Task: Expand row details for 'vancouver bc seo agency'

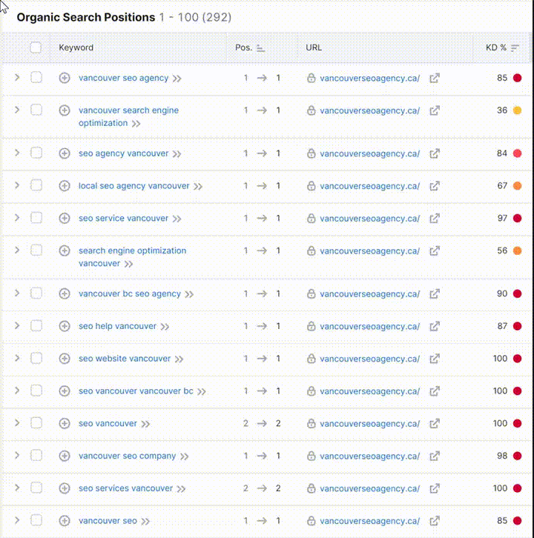Action: click(x=17, y=293)
